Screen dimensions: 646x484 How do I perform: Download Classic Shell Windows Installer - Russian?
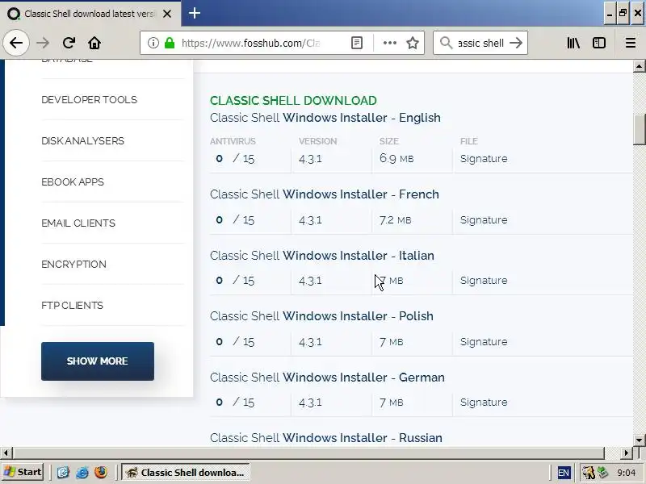326,438
